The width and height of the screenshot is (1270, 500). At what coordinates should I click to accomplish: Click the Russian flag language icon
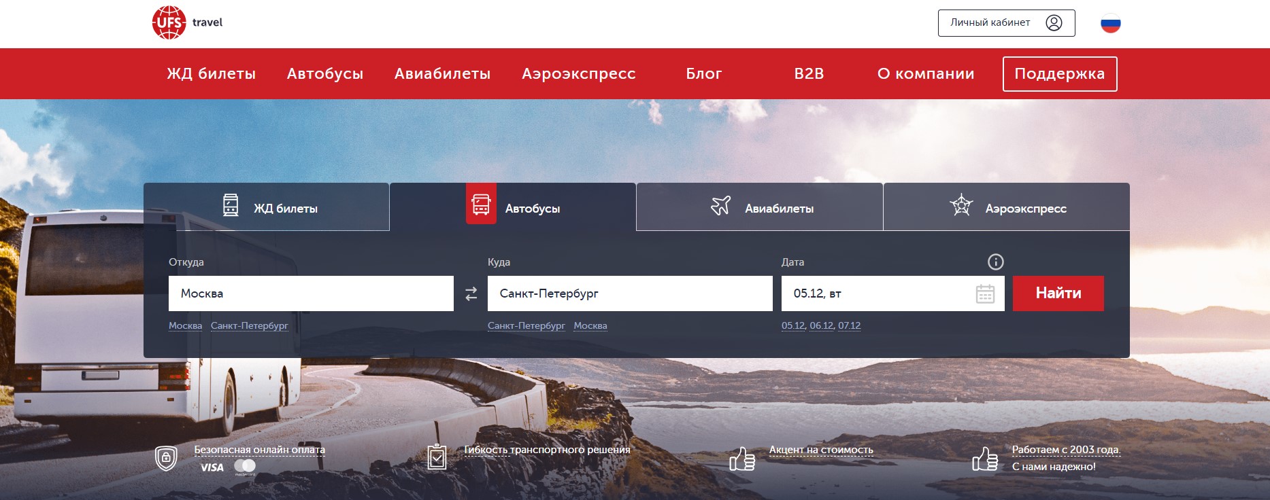pyautogui.click(x=1110, y=23)
